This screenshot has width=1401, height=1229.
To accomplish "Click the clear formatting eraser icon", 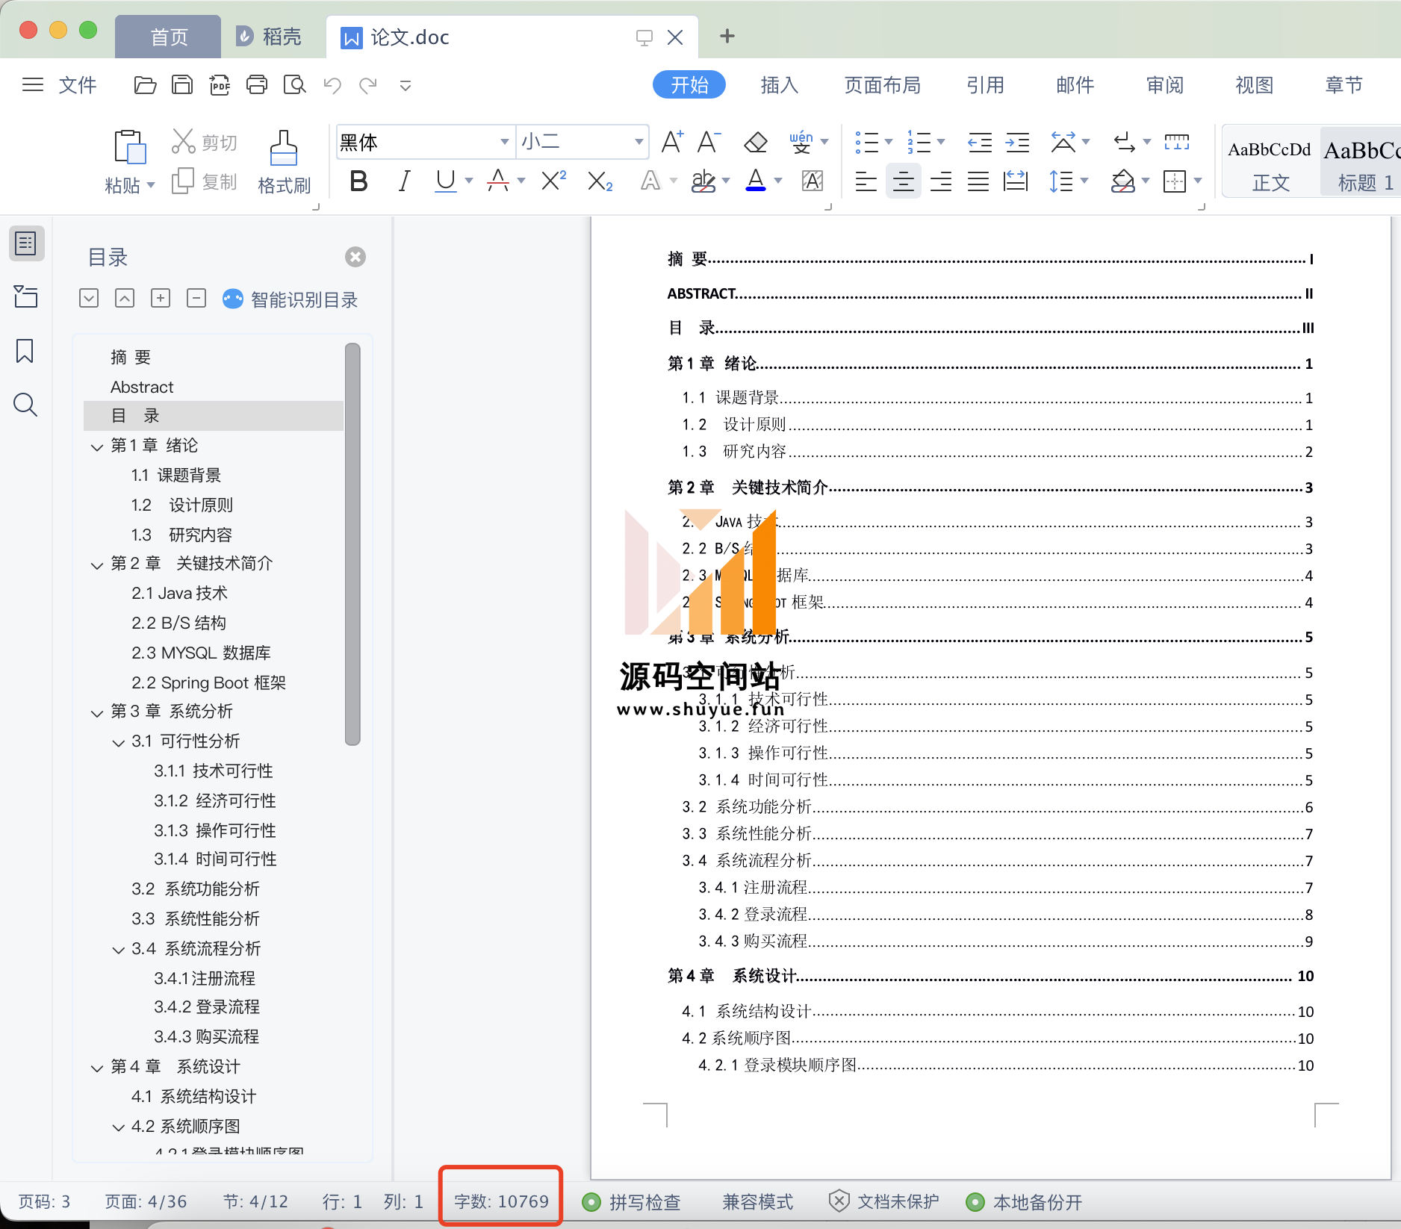I will pyautogui.click(x=756, y=142).
